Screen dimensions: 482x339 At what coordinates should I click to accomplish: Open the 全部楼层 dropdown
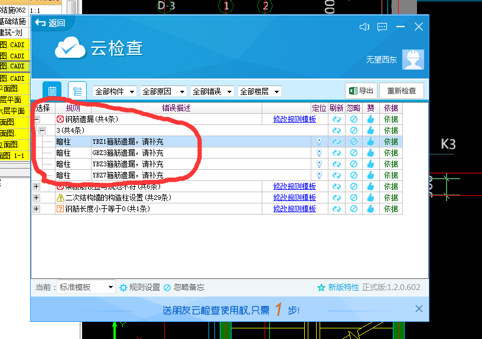point(259,91)
